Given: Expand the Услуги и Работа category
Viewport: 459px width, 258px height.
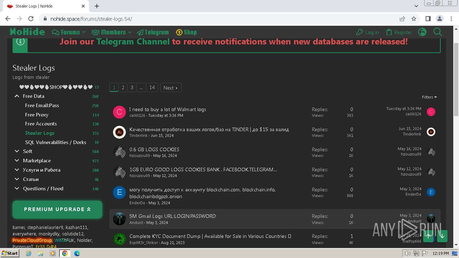Looking at the screenshot, I should (x=17, y=170).
